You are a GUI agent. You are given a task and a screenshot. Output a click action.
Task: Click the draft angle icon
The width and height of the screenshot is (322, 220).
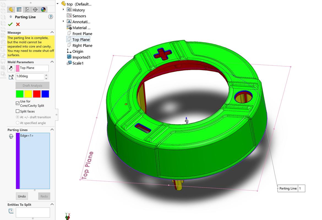coord(11,77)
